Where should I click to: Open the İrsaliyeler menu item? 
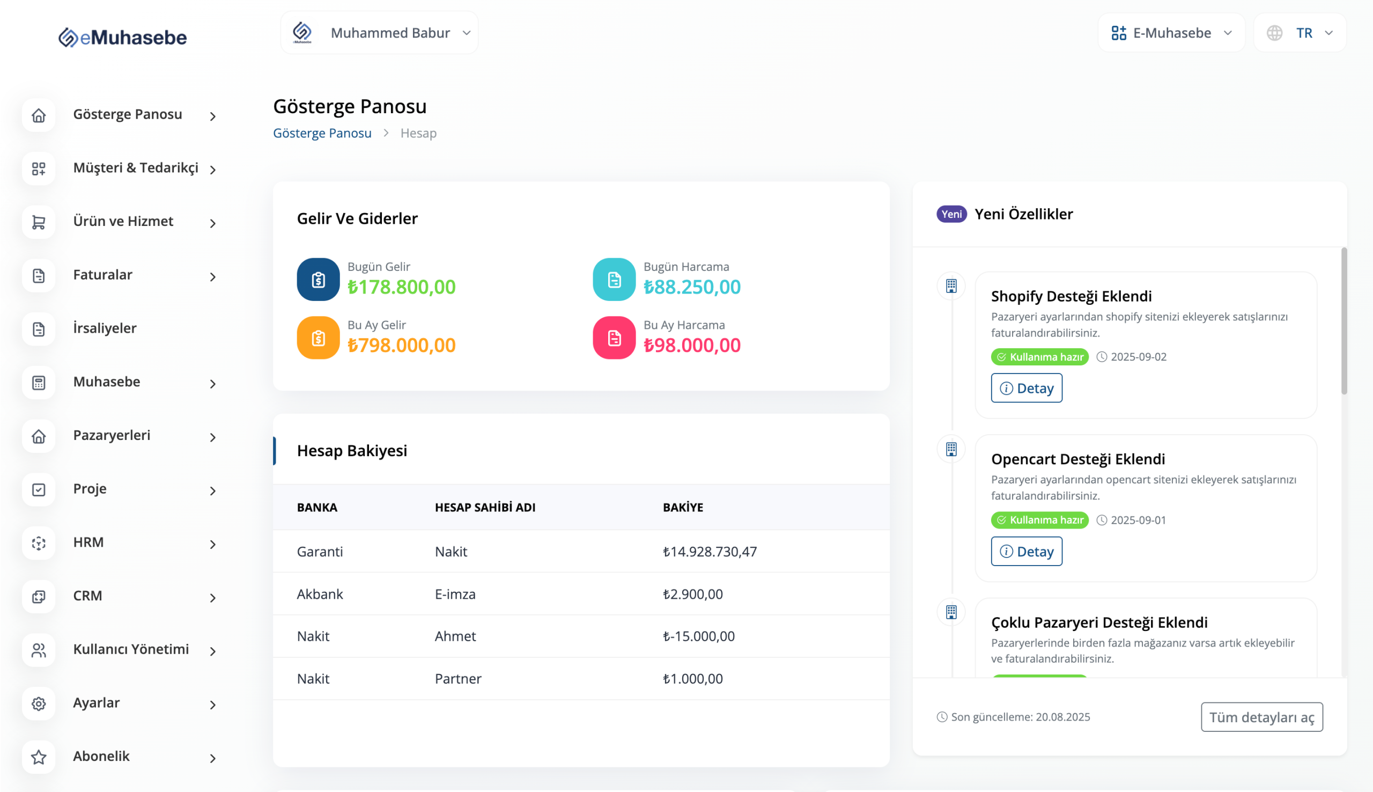[105, 328]
